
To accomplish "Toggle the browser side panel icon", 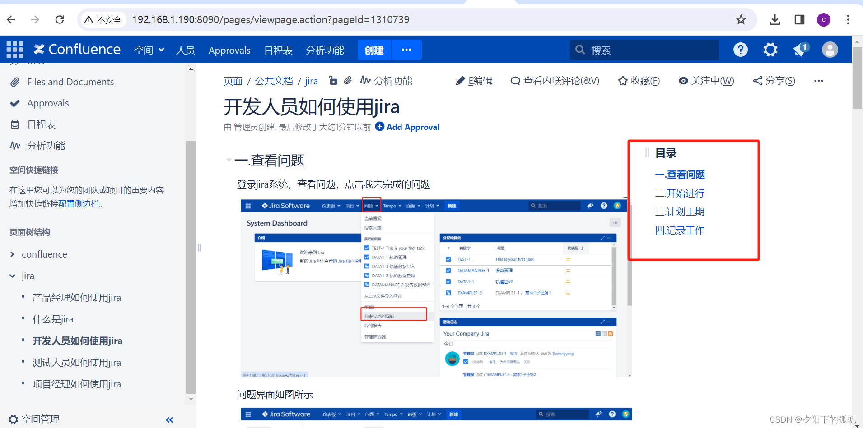I will click(x=799, y=19).
